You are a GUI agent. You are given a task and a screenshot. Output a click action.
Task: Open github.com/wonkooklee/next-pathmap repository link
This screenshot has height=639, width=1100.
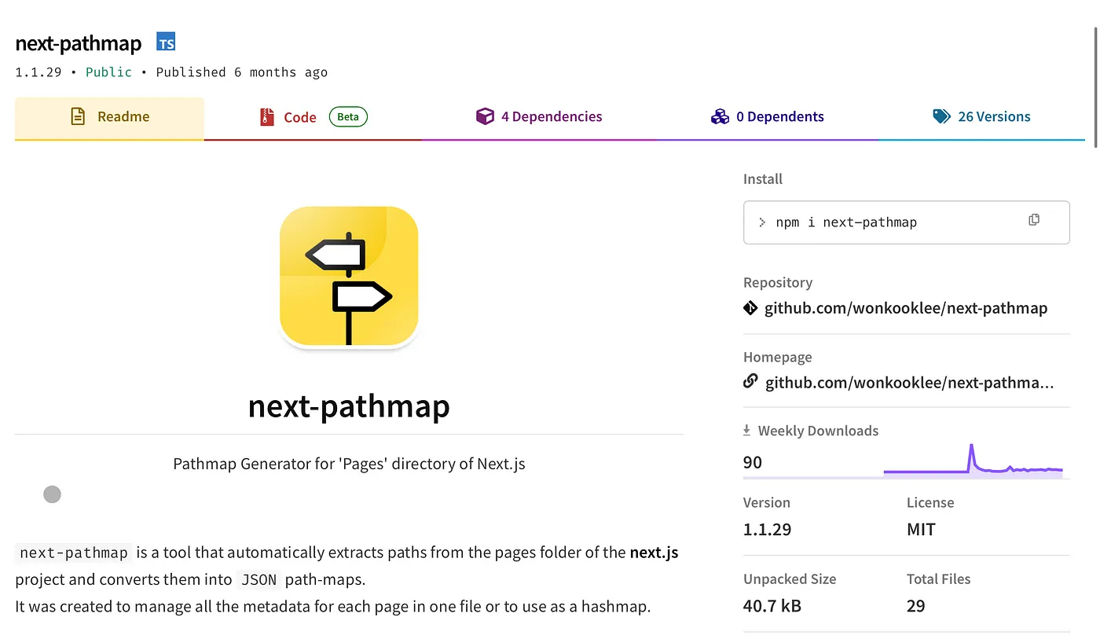[906, 308]
